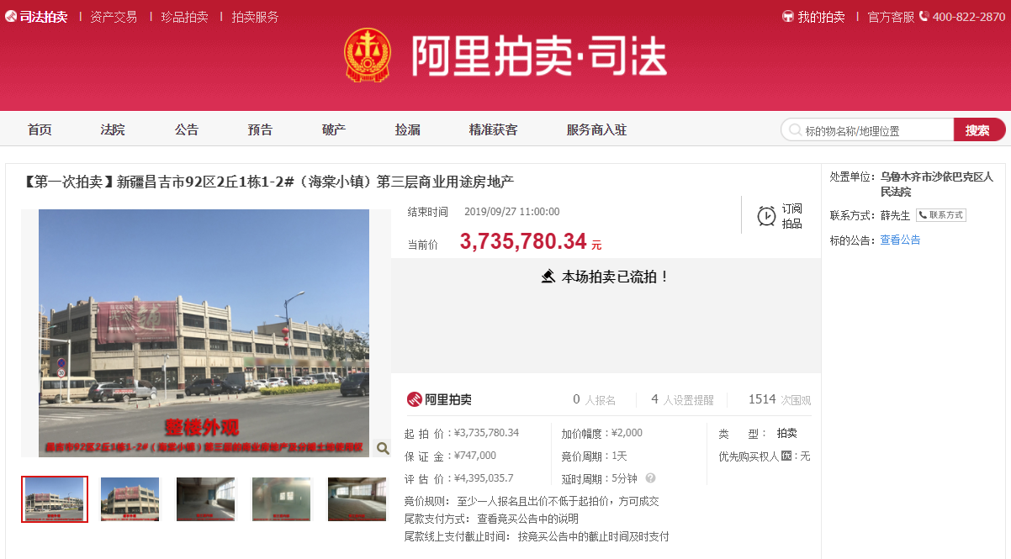Click the 优 priority buyer badge icon

pyautogui.click(x=786, y=456)
